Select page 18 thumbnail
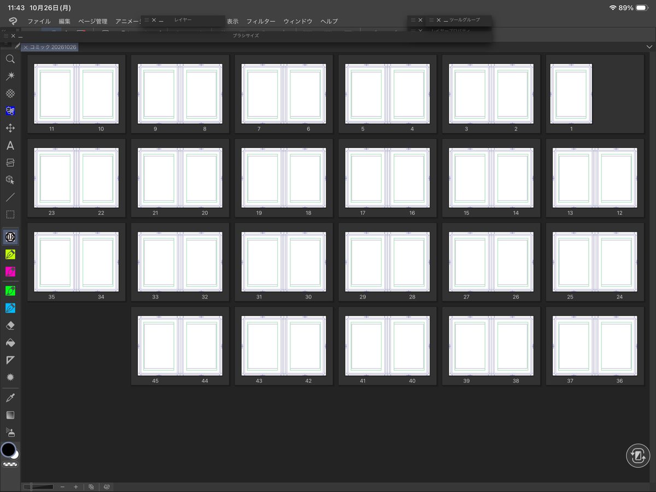656x492 pixels. tap(305, 178)
